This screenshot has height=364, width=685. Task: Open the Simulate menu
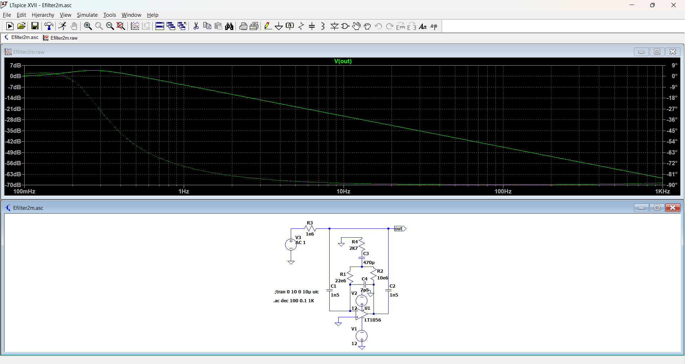87,15
